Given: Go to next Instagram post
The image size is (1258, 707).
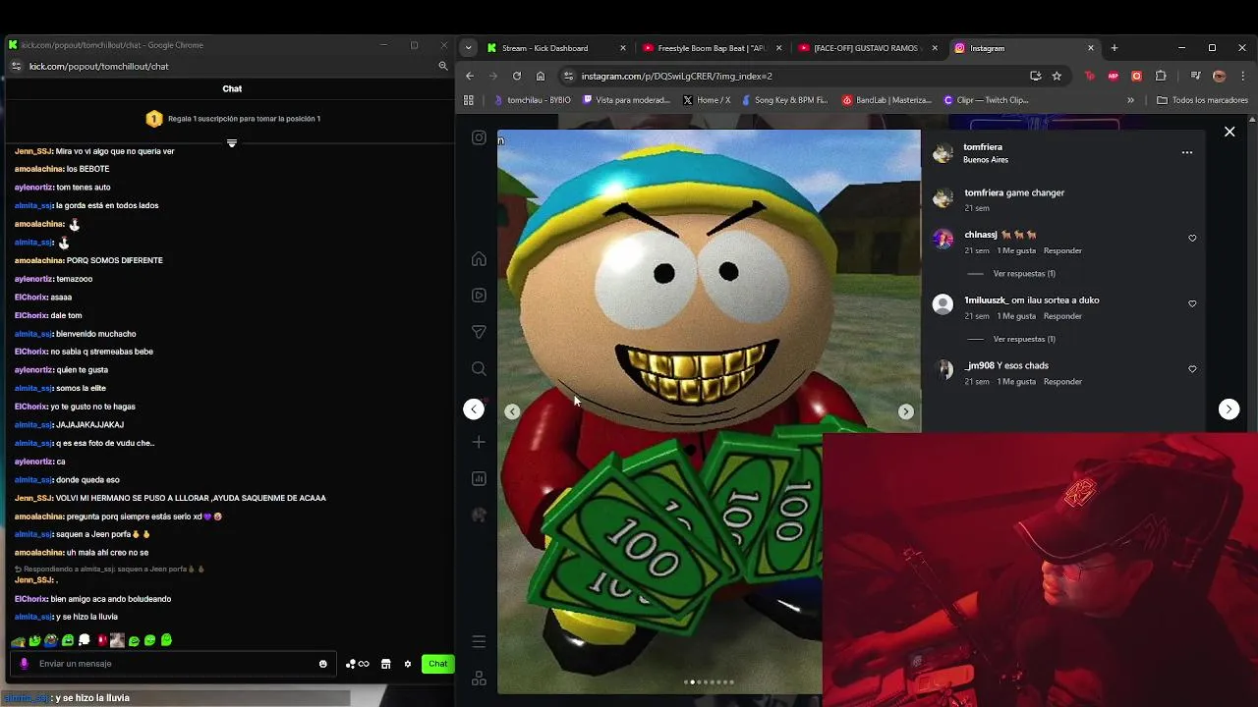Looking at the screenshot, I should point(1229,409).
